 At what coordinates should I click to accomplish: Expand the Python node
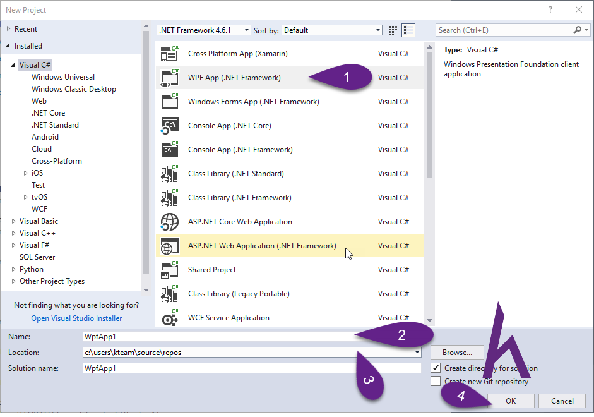tap(13, 269)
